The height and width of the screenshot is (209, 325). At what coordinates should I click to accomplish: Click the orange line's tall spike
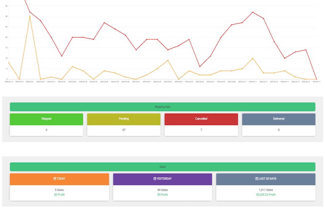pos(30,16)
